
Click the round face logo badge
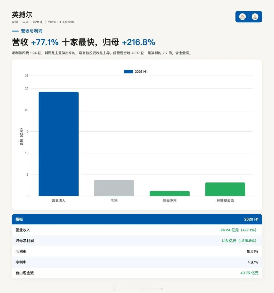(x=255, y=17)
